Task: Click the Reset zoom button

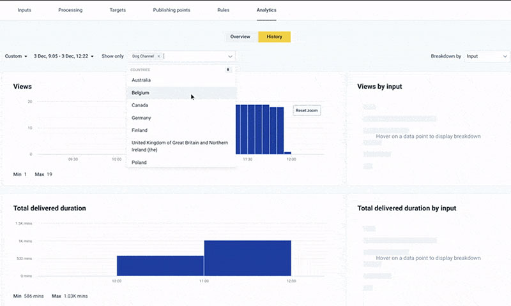Action: point(307,110)
